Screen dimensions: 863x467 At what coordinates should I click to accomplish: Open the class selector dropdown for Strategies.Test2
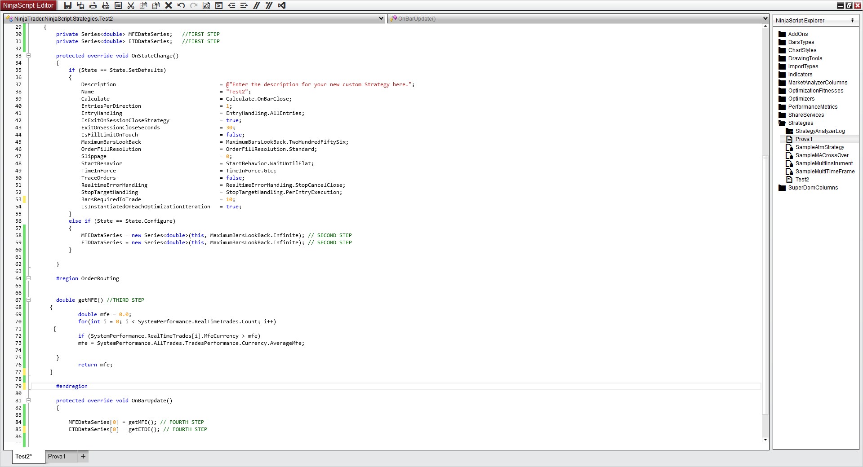click(381, 18)
